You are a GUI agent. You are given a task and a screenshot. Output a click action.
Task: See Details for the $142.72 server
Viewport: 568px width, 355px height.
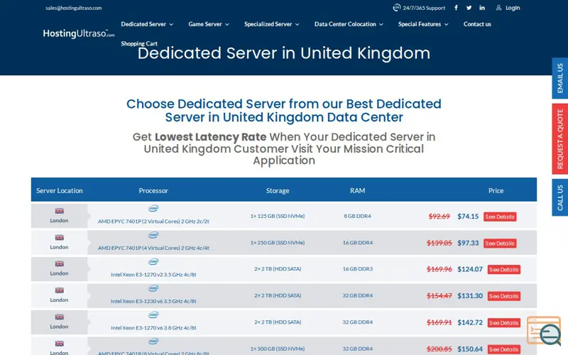[x=504, y=323]
